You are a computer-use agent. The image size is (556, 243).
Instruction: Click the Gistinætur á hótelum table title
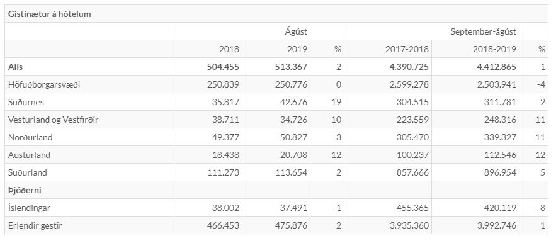[x=50, y=14]
